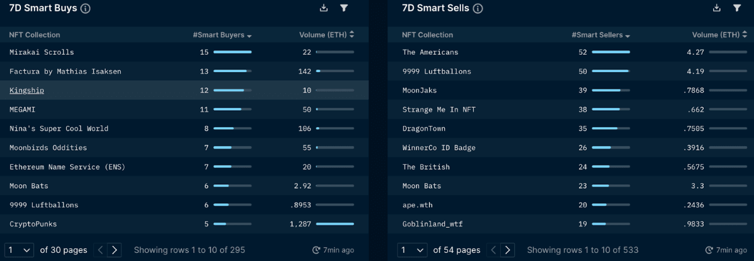Click Goblinland_wtf volume .9833
The height and width of the screenshot is (261, 754).
point(693,224)
